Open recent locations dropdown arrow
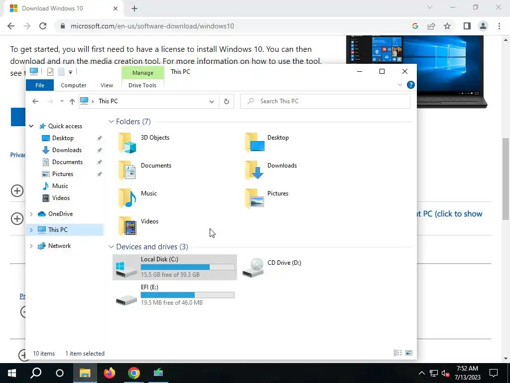 (62, 101)
